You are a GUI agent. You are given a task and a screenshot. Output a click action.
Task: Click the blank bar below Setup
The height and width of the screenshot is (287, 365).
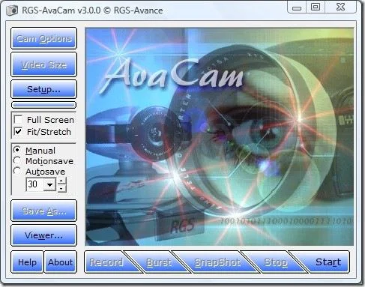click(43, 105)
